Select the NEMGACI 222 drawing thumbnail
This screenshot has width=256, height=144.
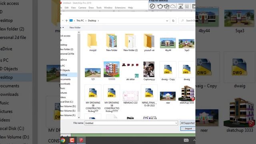click(130, 97)
